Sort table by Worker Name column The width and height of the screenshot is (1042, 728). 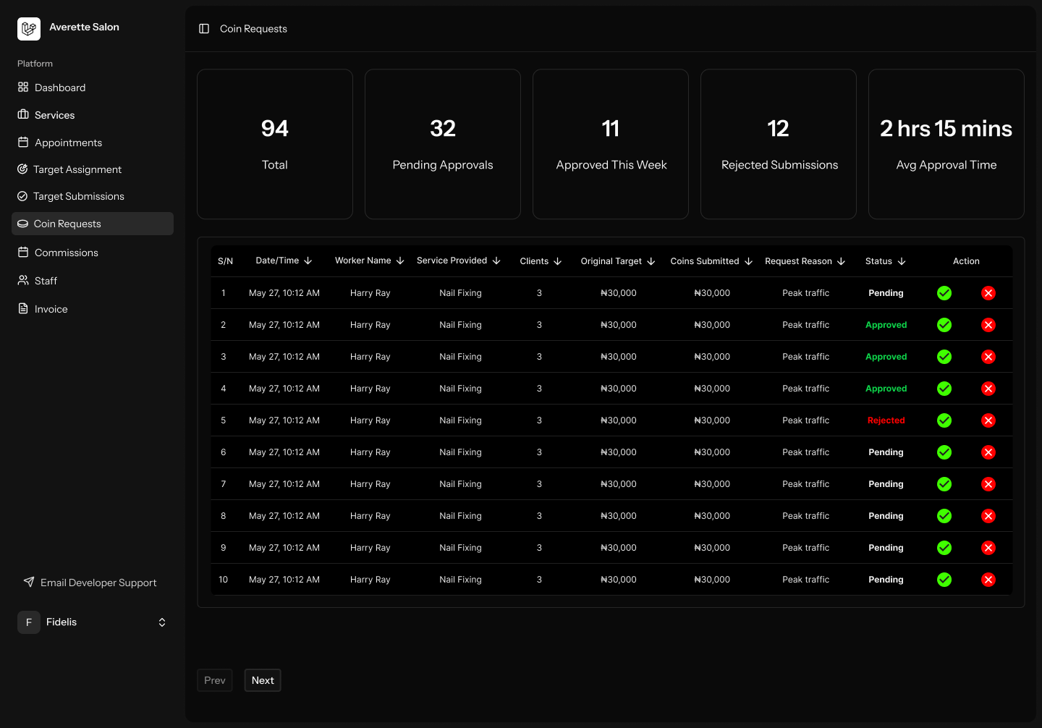(x=369, y=261)
